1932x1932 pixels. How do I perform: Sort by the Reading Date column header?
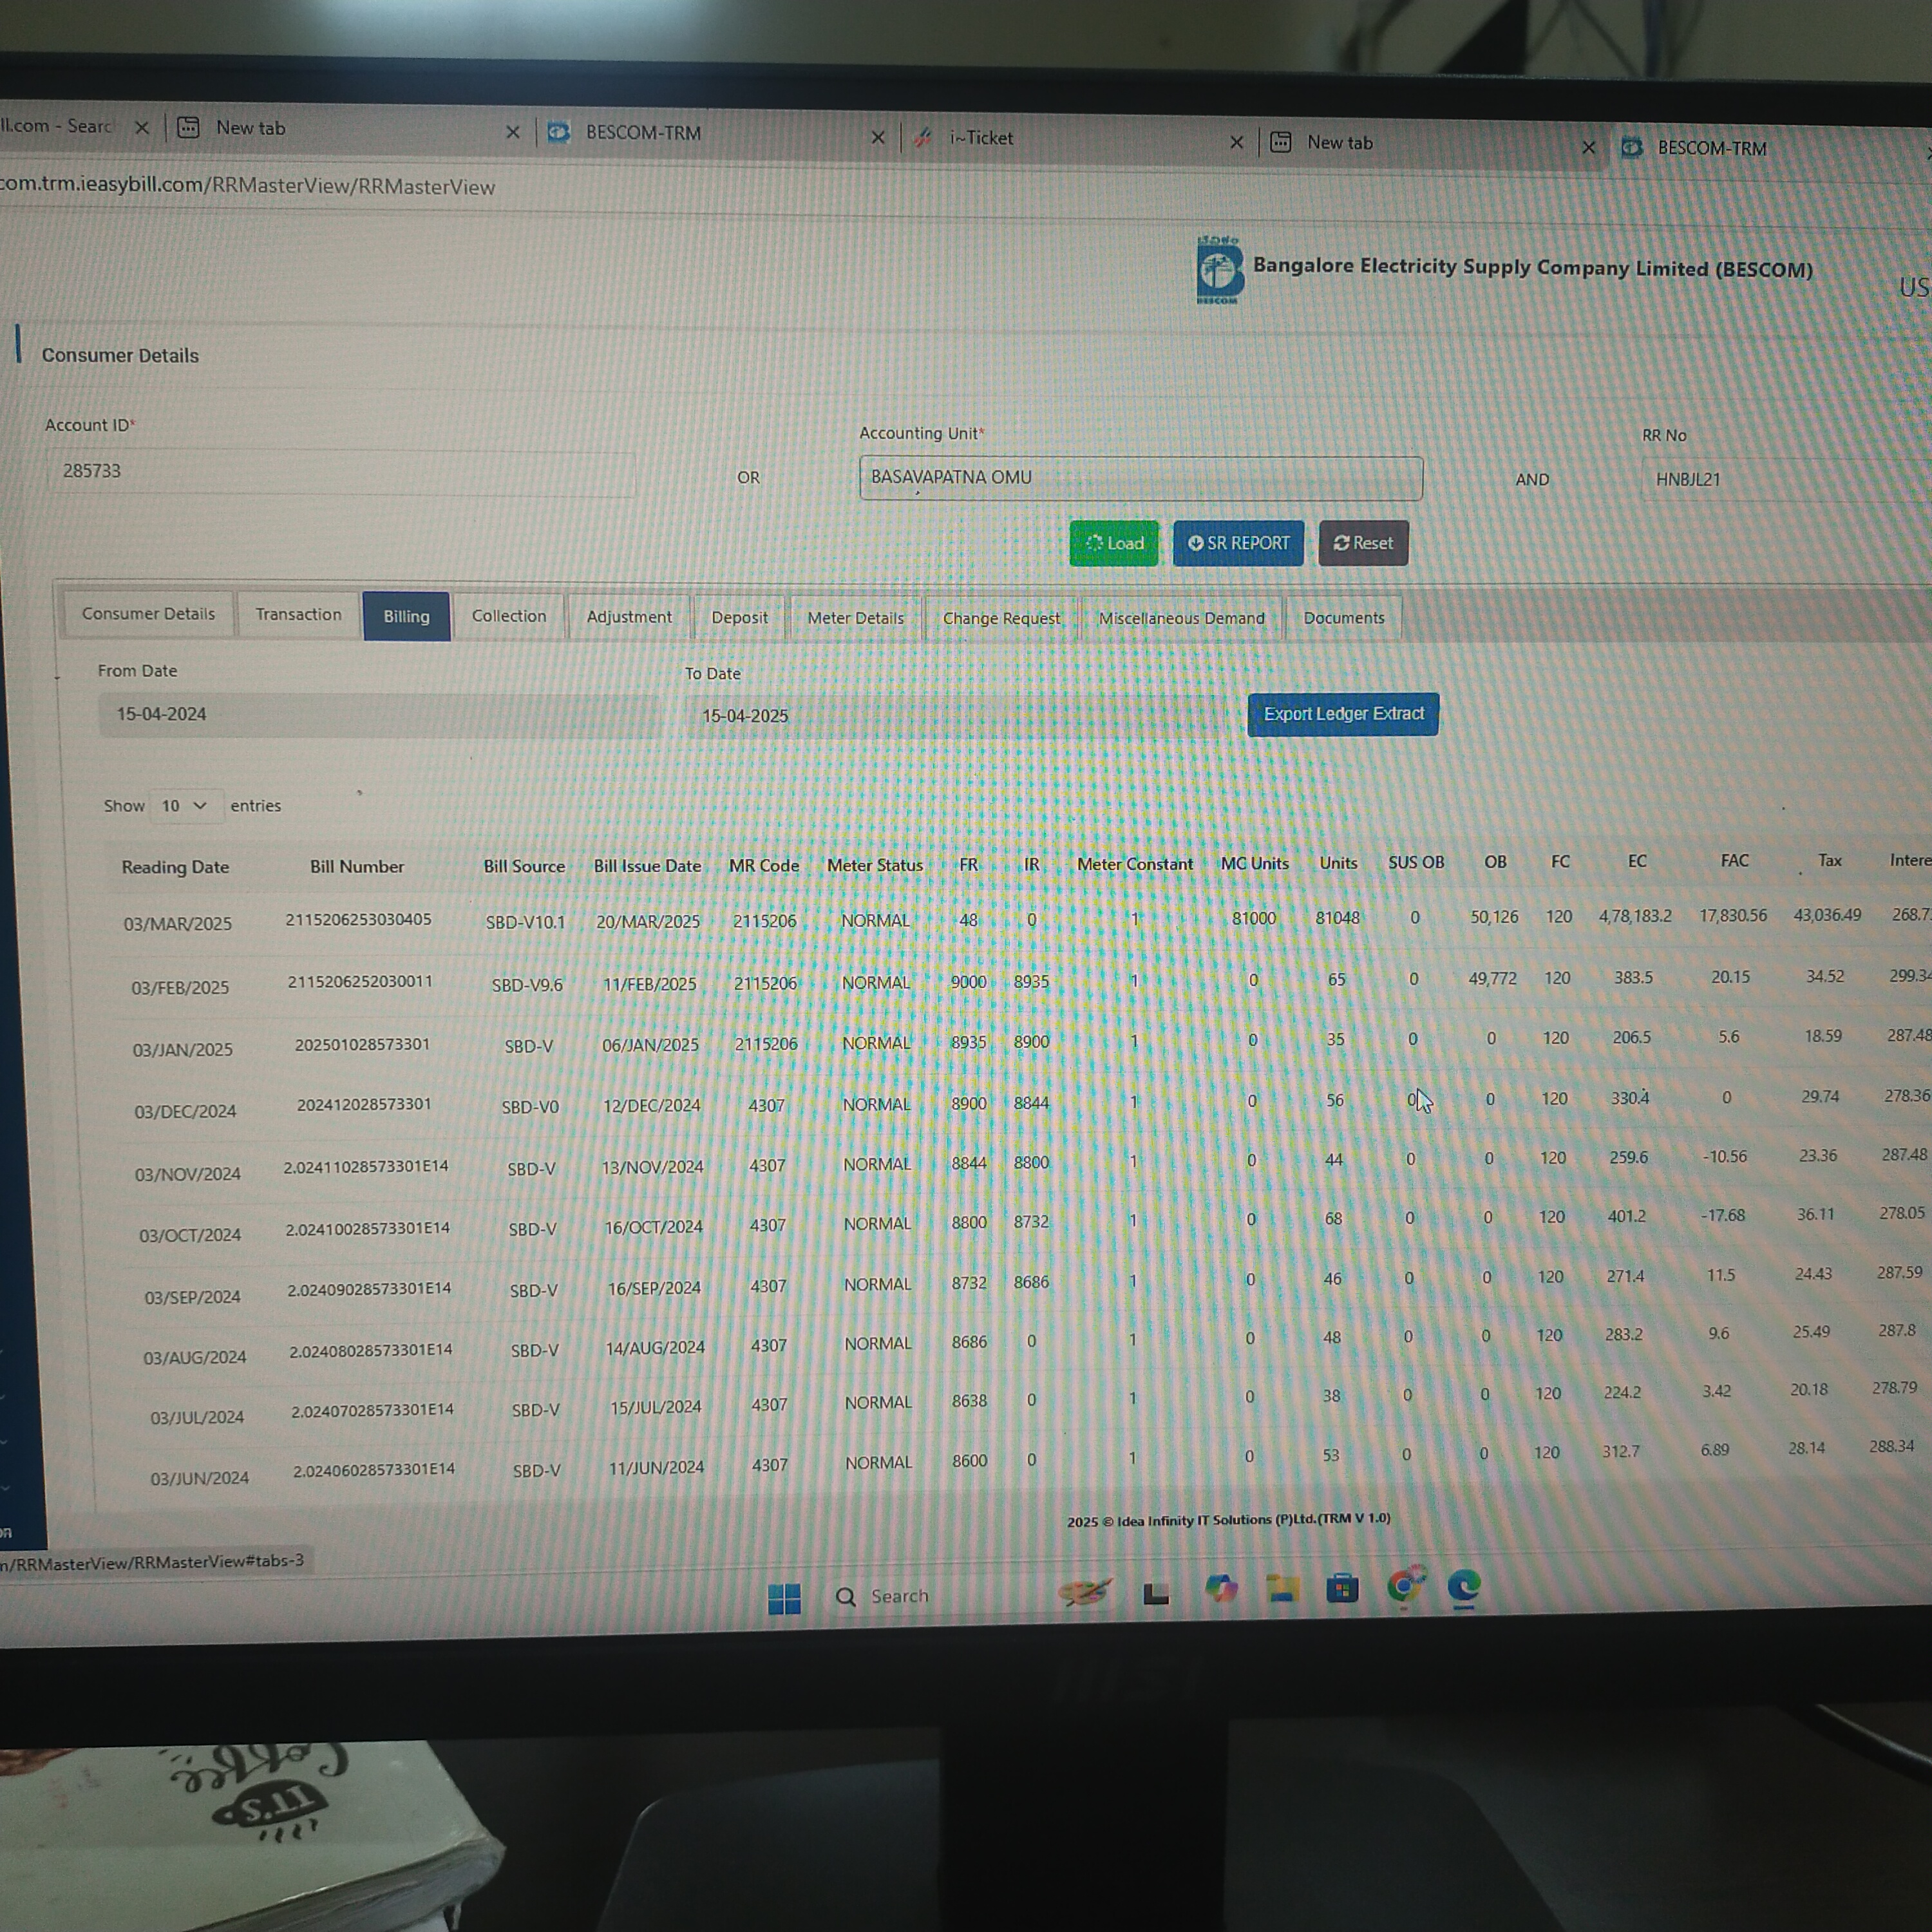point(175,867)
